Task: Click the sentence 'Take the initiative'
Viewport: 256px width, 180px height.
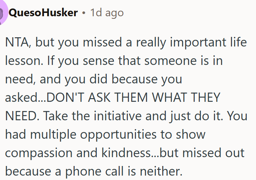Action: [x=92, y=116]
